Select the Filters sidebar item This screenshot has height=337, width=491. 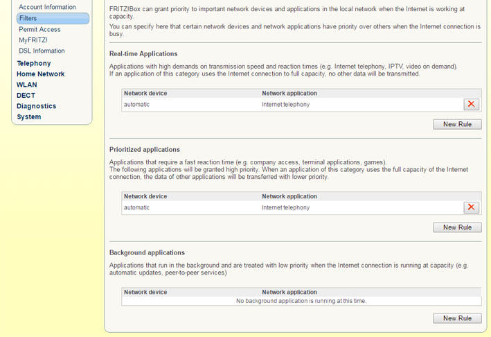click(x=53, y=18)
